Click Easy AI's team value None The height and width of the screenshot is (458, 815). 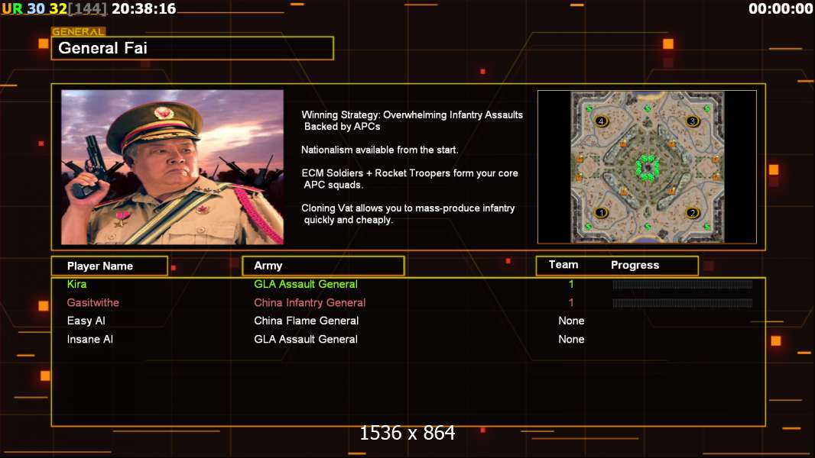[x=571, y=321]
